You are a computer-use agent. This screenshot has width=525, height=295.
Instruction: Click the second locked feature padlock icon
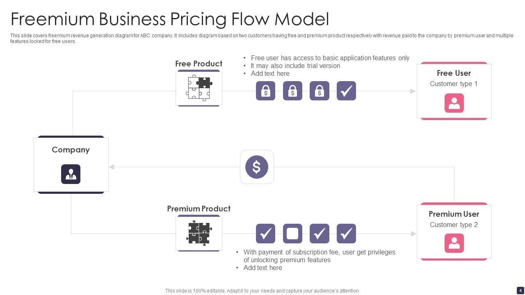pos(292,91)
